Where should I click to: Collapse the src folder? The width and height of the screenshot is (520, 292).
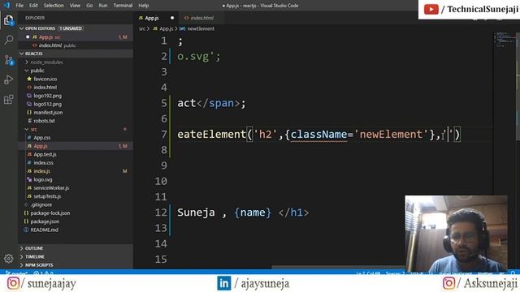click(34, 129)
